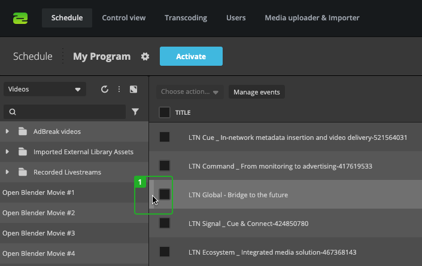Click the filter funnel icon

pyautogui.click(x=135, y=112)
